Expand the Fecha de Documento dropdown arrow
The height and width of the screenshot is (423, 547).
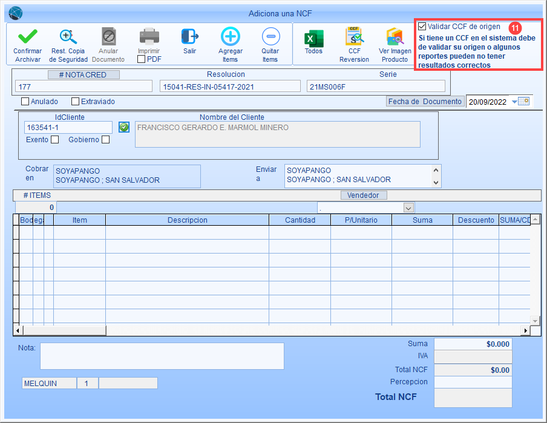coord(514,102)
